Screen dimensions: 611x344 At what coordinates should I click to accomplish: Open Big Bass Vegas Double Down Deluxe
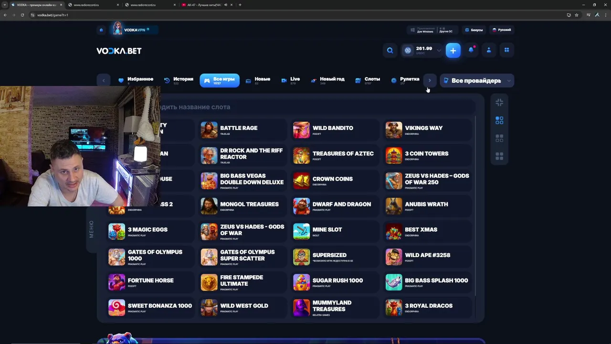(242, 181)
